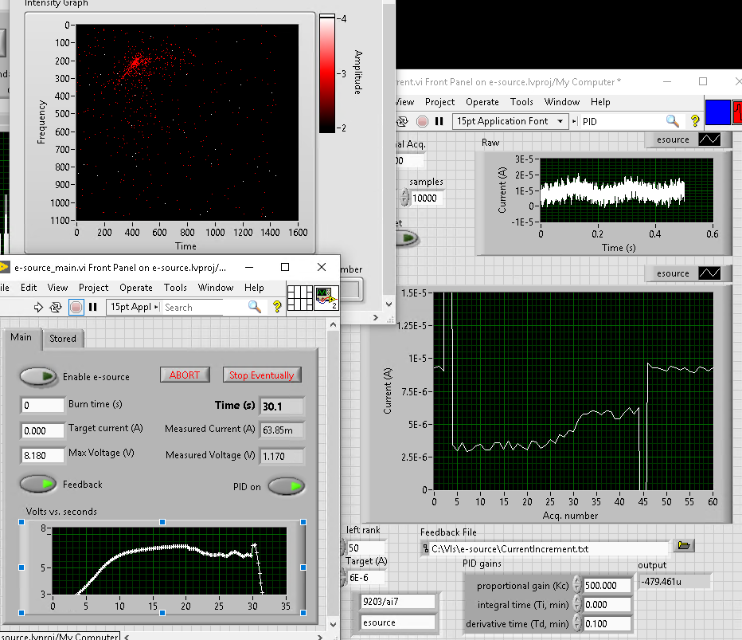Open context help in e-source_main window
Viewport: 742px width, 640px height.
point(278,307)
